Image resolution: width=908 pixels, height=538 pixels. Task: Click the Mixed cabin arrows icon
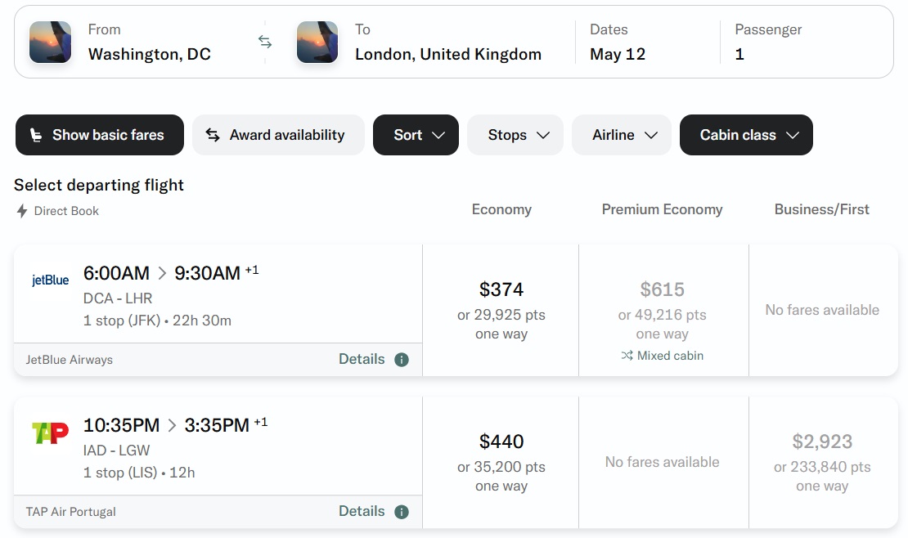(x=626, y=356)
